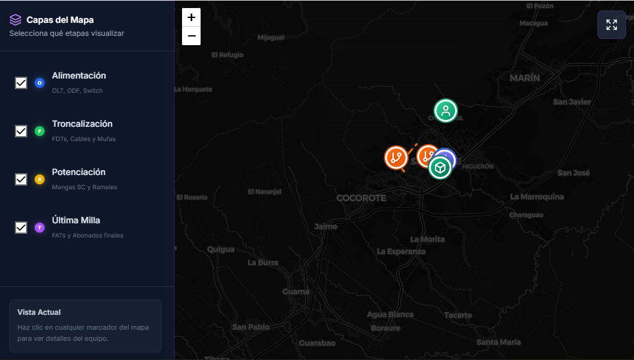
Task: Open the green subscriber person marker
Action: coord(446,111)
